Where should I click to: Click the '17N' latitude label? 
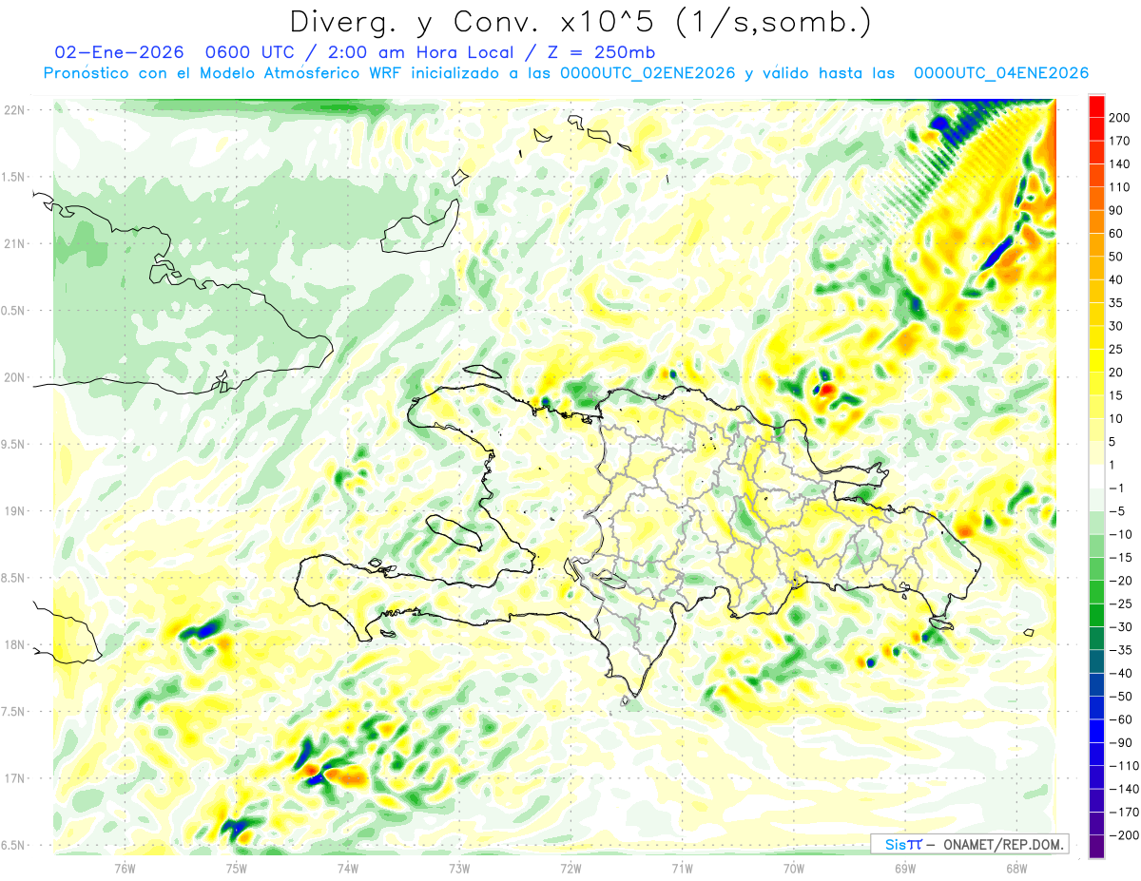(14, 778)
